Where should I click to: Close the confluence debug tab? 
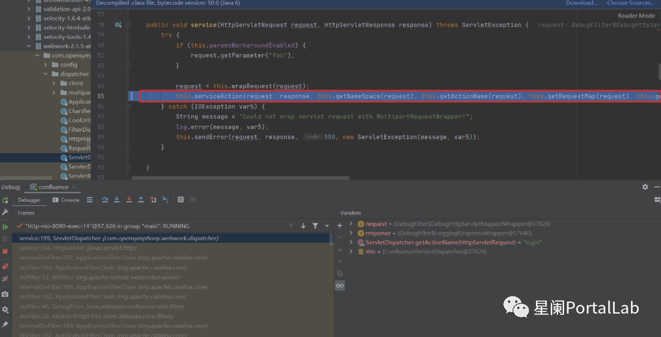(x=74, y=187)
